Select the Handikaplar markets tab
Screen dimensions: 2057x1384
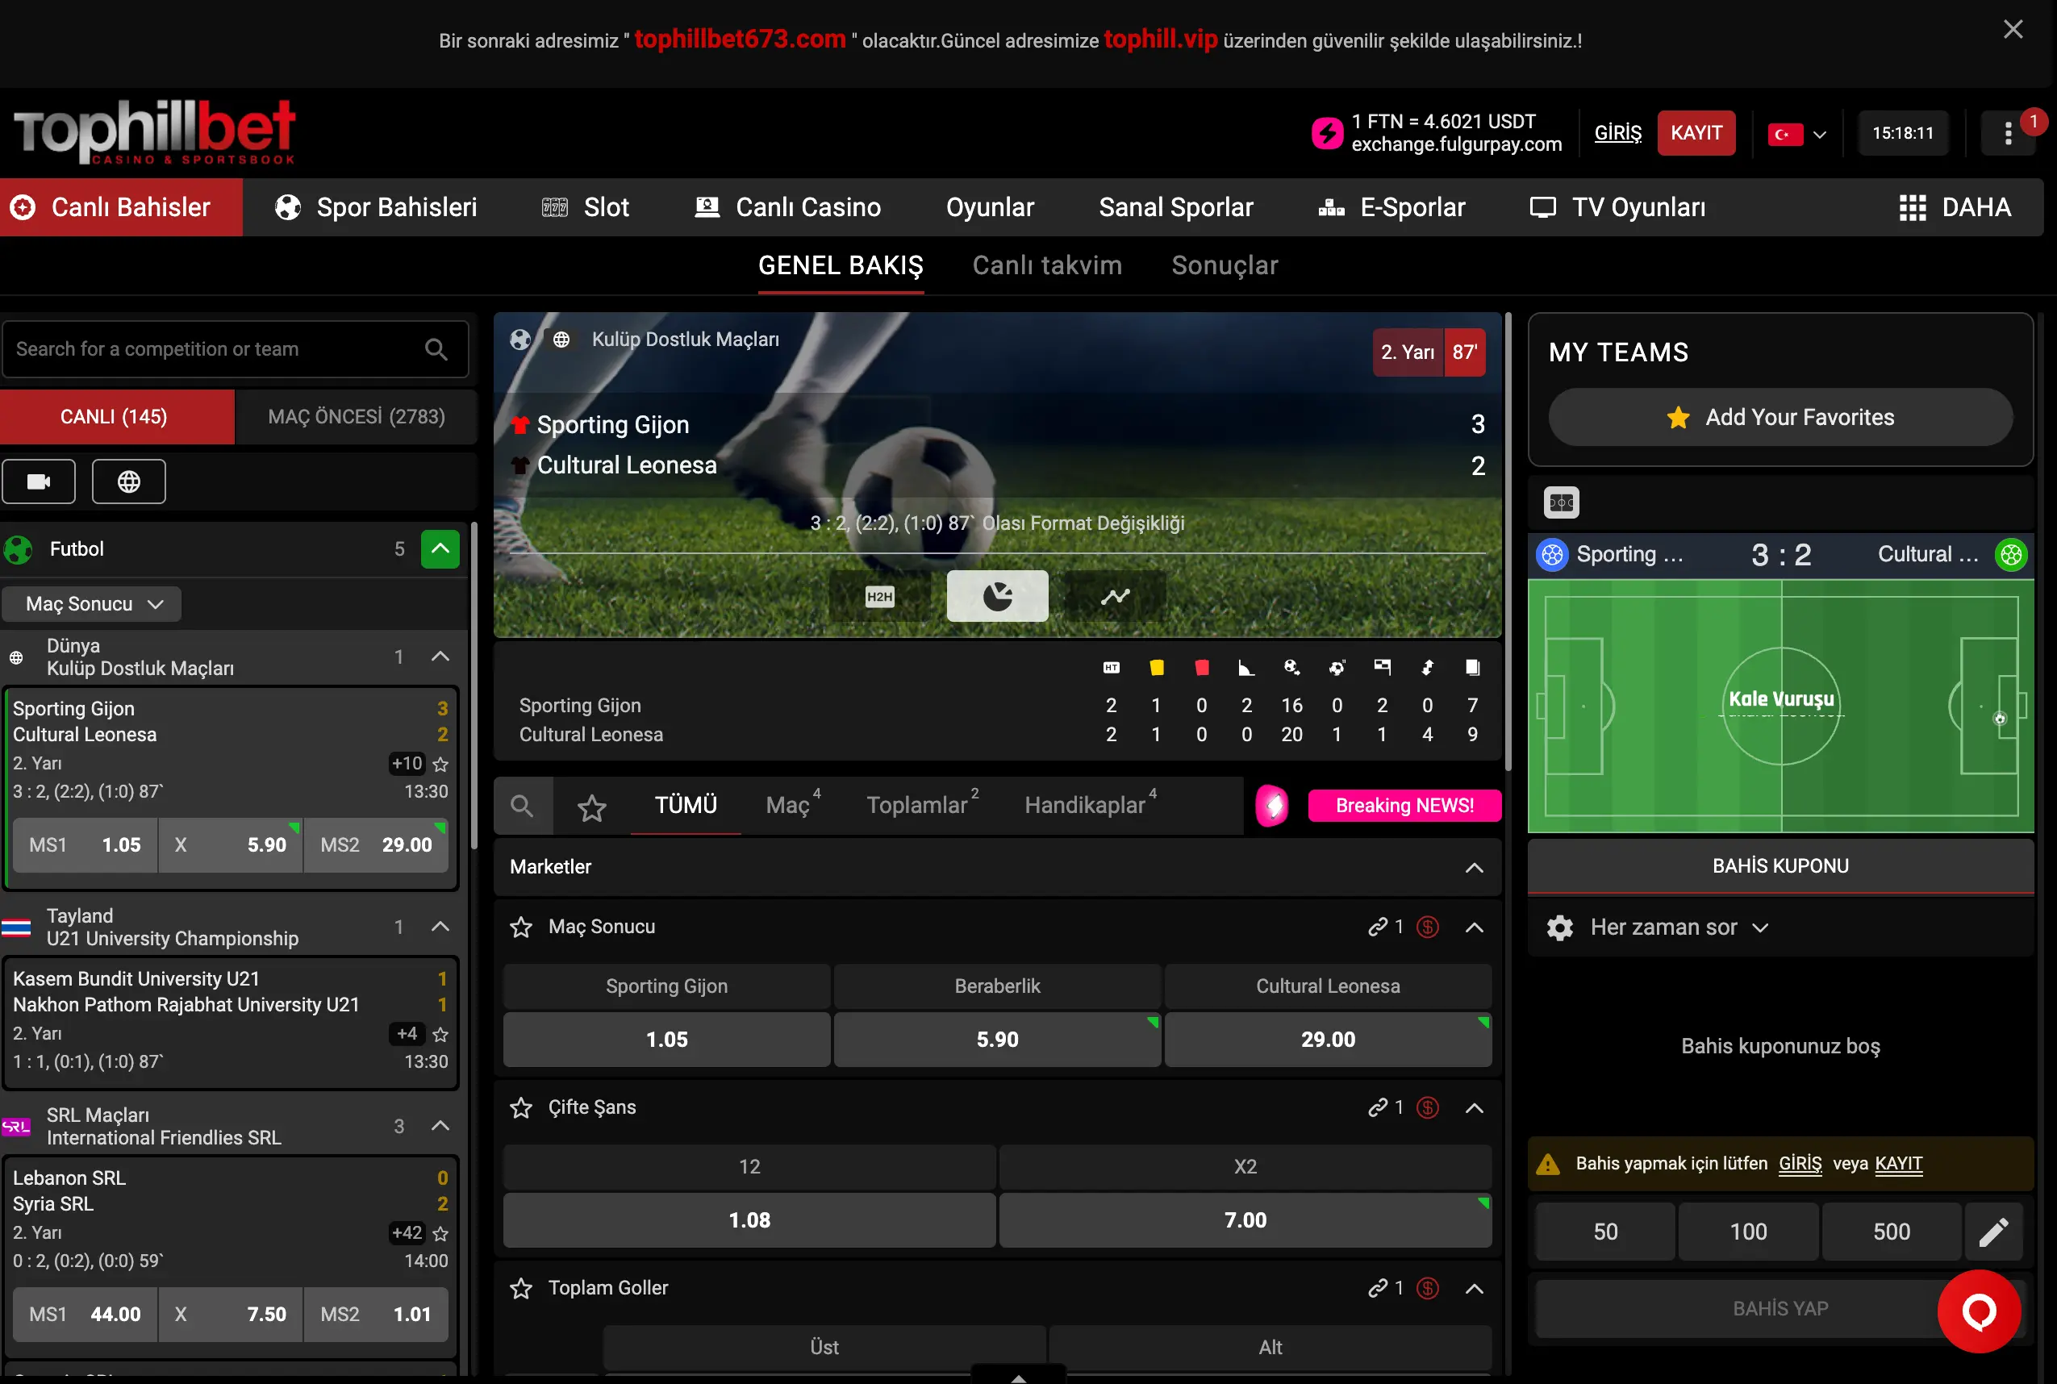(1091, 806)
